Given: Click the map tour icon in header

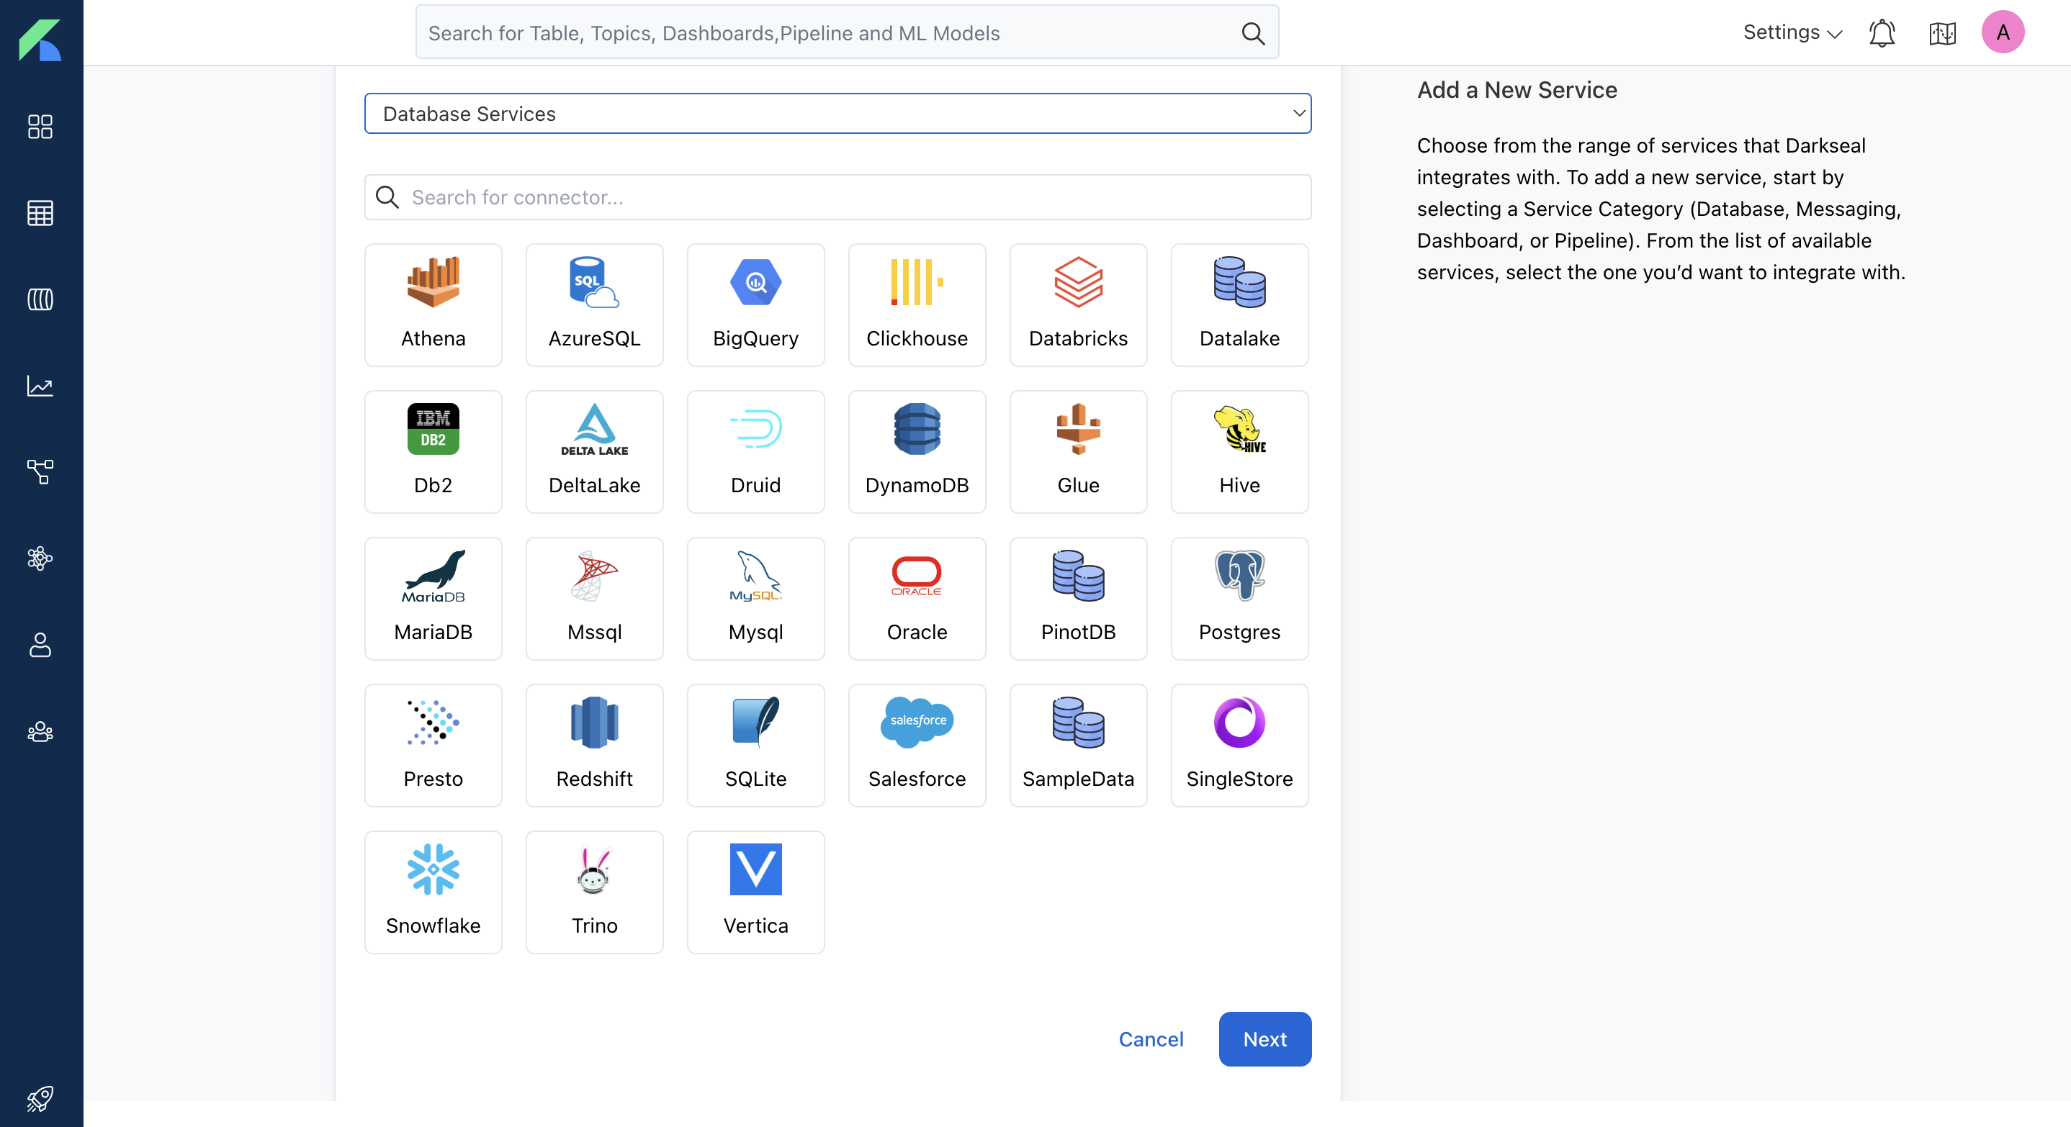Looking at the screenshot, I should pos(1941,33).
